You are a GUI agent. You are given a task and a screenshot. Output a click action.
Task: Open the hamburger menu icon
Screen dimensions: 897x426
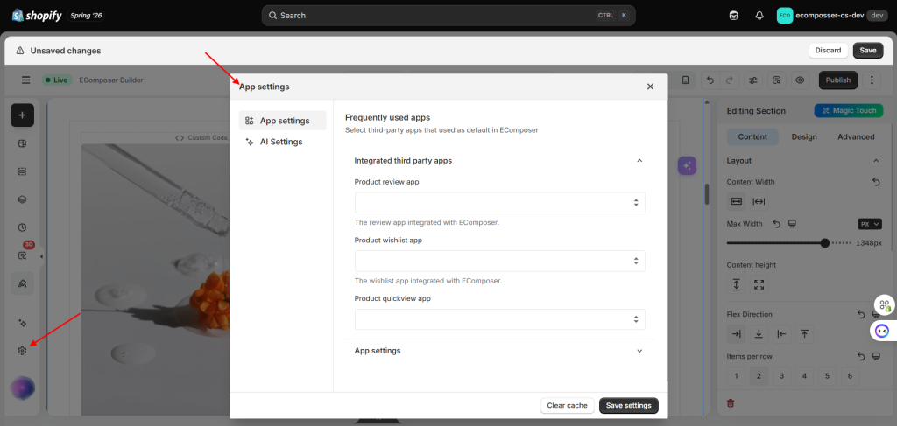click(x=25, y=80)
